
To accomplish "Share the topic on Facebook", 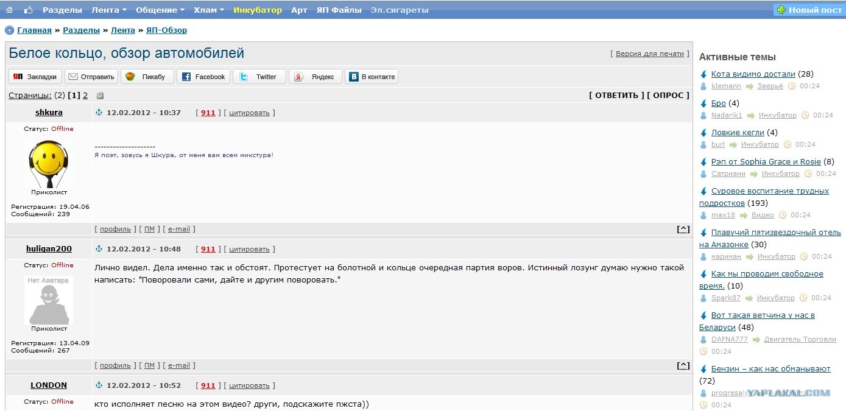I will click(203, 77).
